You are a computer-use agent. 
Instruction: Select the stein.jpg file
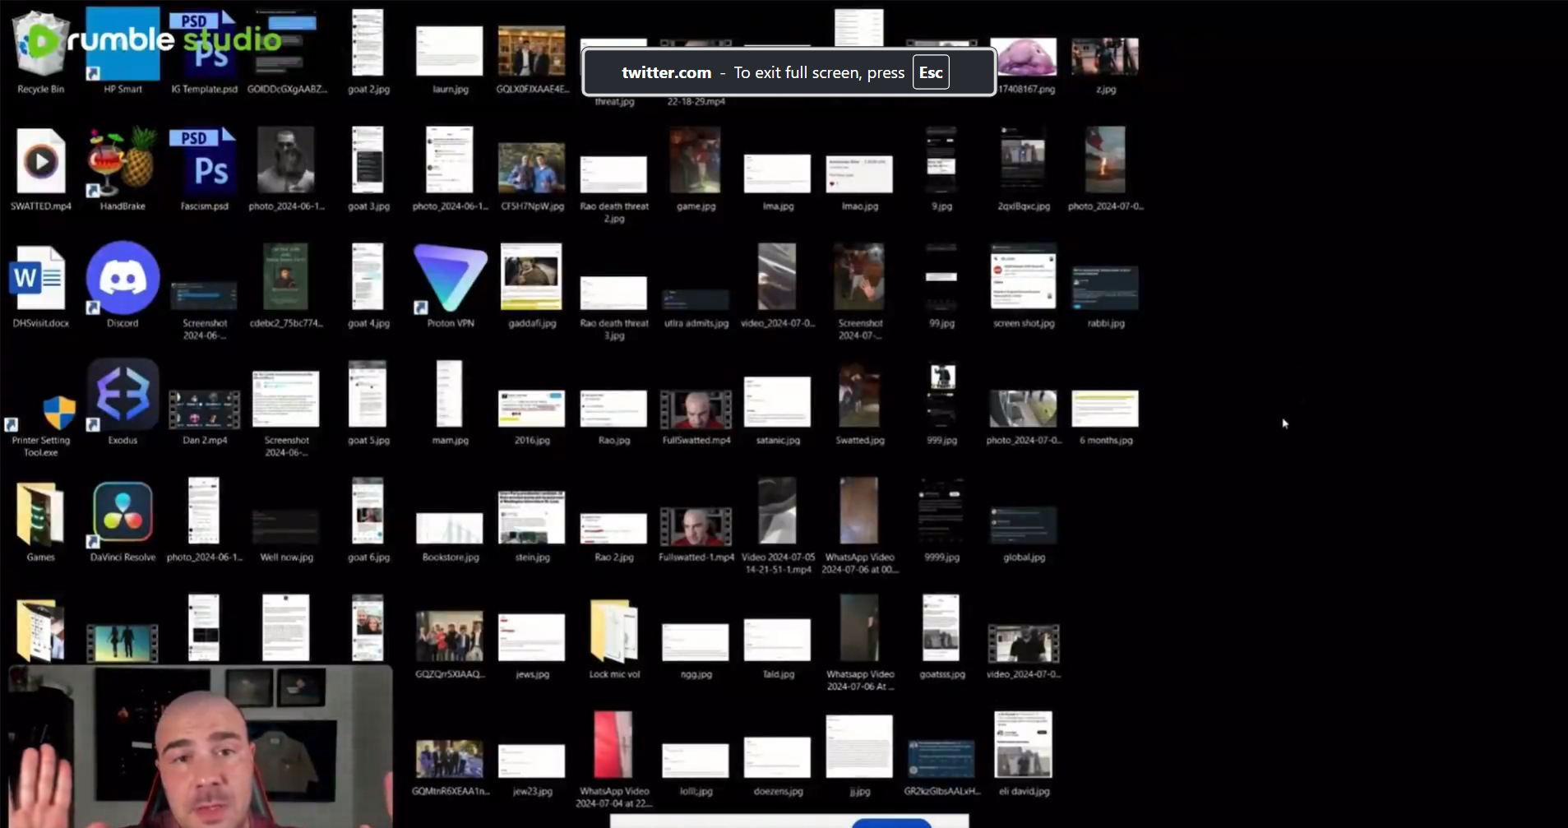532,526
